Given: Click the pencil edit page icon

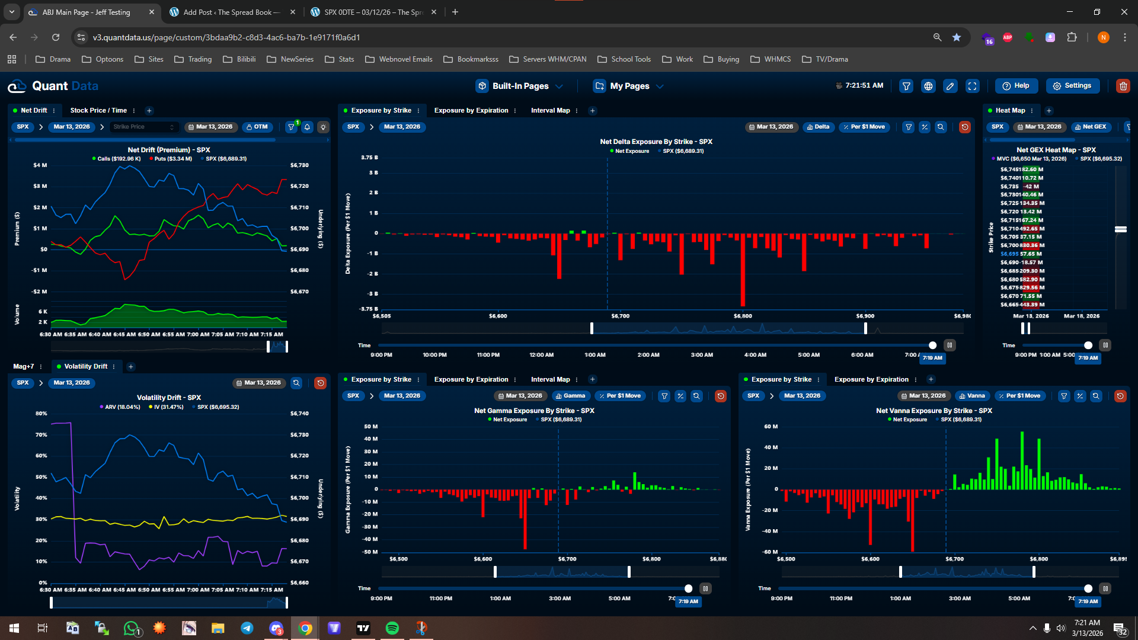Looking at the screenshot, I should coord(950,86).
